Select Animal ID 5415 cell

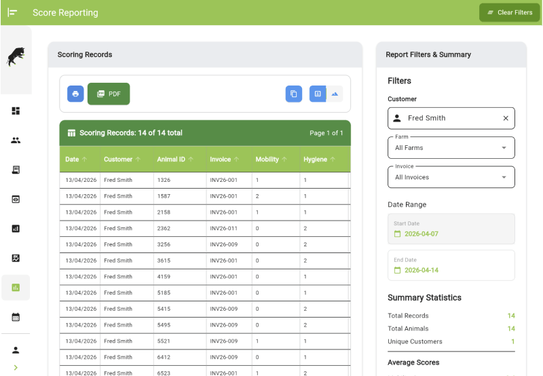(180, 309)
